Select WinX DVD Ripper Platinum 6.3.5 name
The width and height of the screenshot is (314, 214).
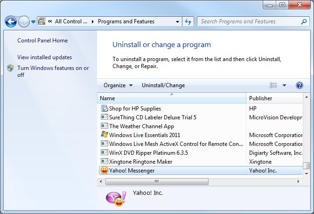pos(148,153)
